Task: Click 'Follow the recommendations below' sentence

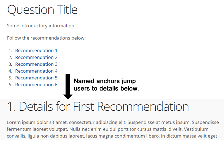Action: point(46,38)
